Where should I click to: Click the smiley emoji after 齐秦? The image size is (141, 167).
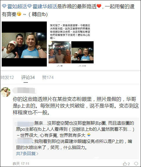[x=19, y=14]
